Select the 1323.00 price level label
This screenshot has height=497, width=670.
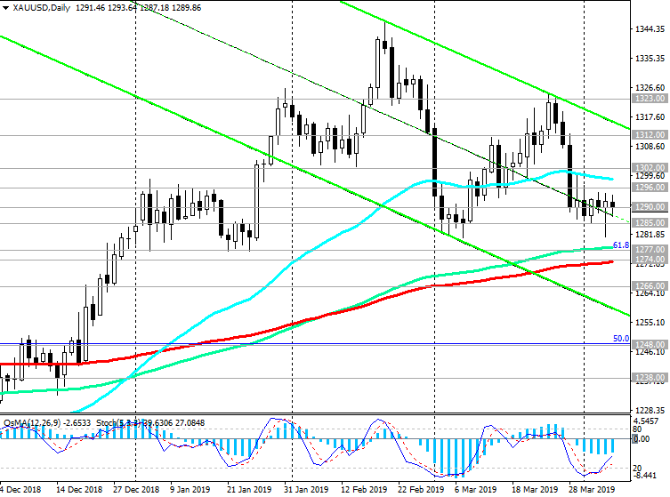click(x=650, y=99)
